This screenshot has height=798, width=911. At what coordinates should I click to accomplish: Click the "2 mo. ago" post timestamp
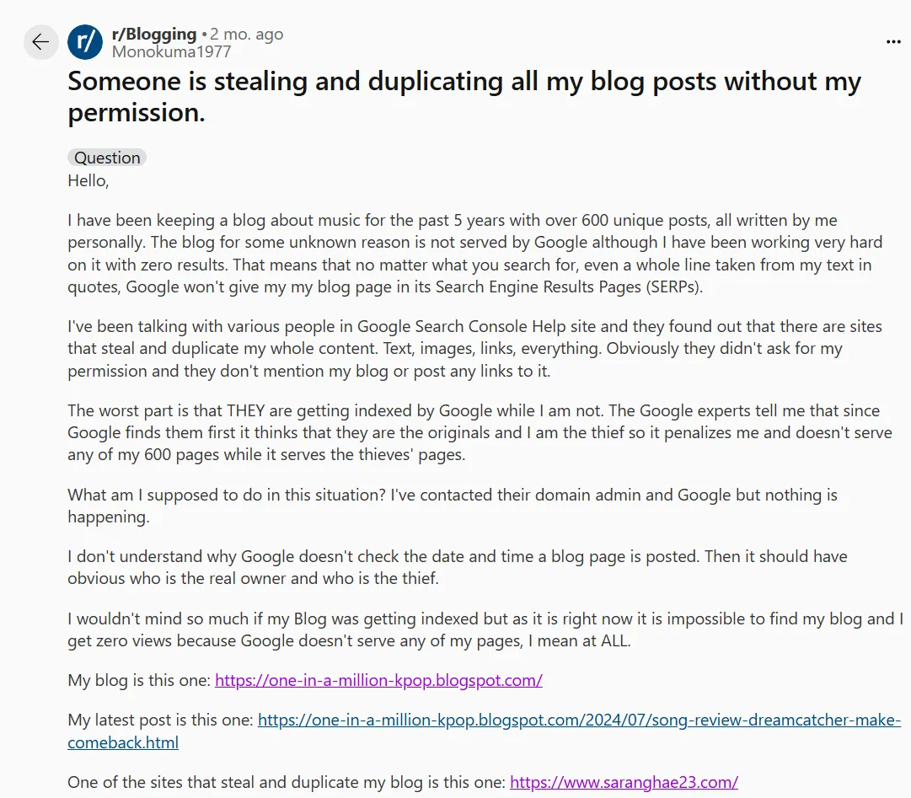click(246, 35)
